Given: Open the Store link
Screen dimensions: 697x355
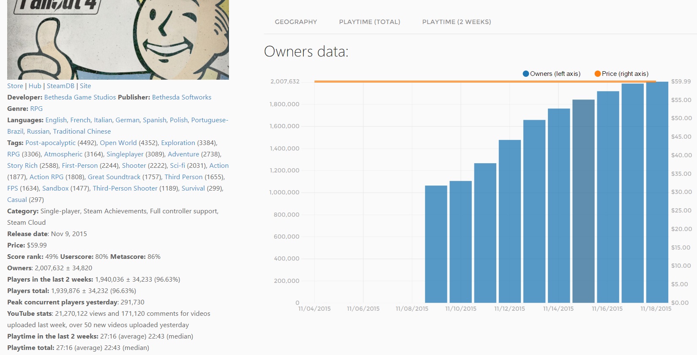Looking at the screenshot, I should click(x=15, y=86).
